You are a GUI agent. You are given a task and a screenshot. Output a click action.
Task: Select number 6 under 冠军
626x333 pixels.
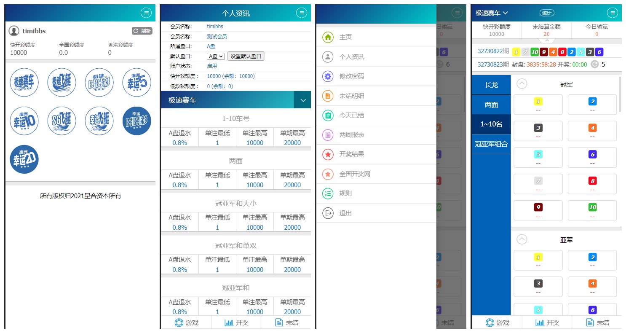tap(592, 158)
